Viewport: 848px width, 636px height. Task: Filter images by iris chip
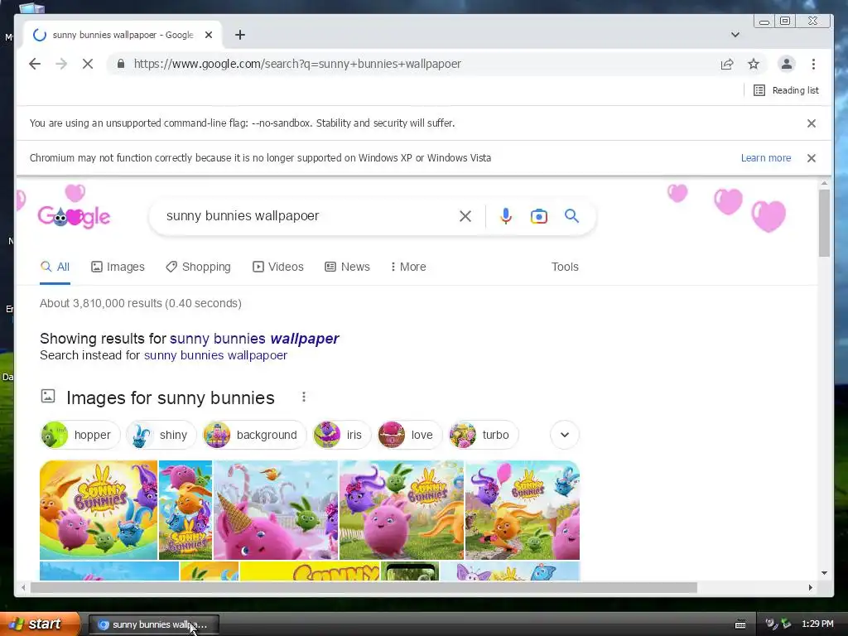coord(342,435)
